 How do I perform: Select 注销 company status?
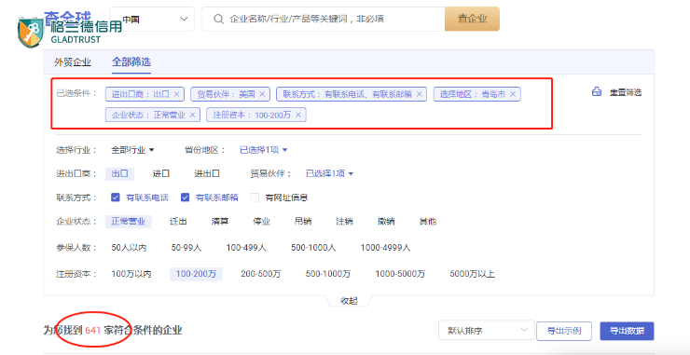345,221
